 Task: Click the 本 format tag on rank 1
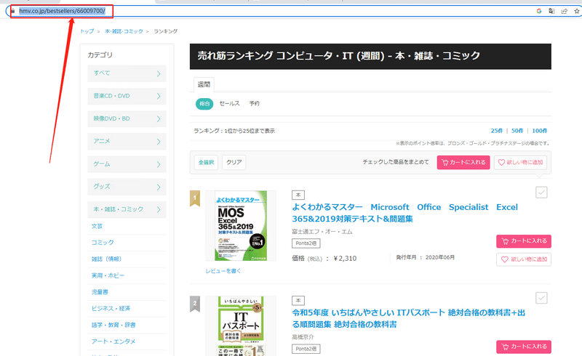(x=298, y=195)
